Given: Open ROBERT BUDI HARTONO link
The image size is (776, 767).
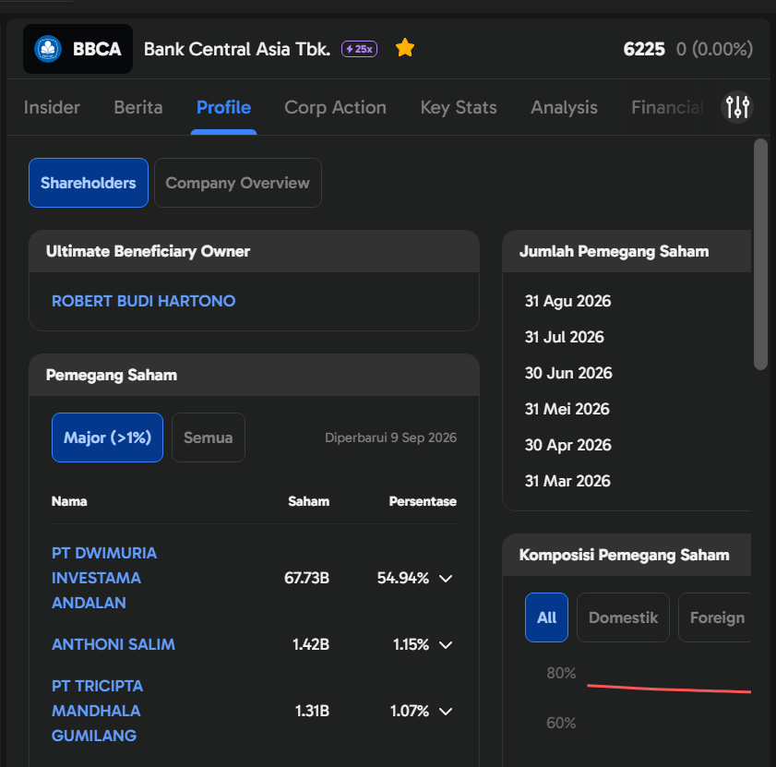Looking at the screenshot, I should pyautogui.click(x=144, y=301).
